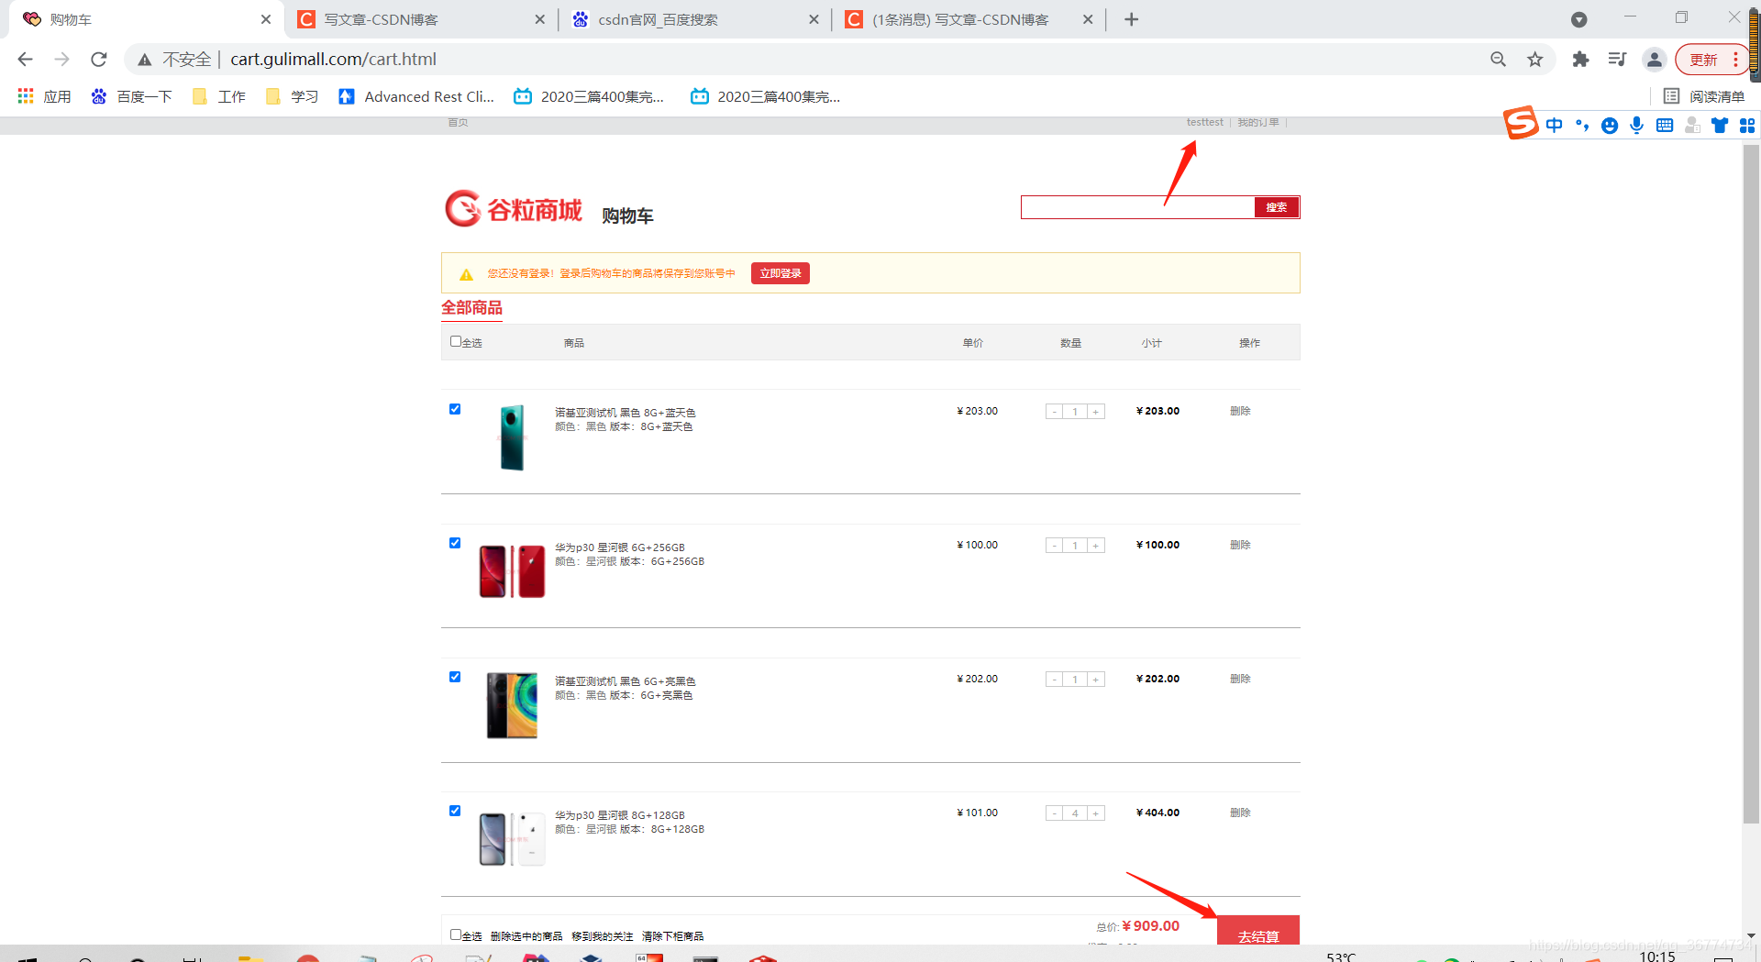
Task: Increase quantity of 华为p30 6G+256GB
Action: click(x=1096, y=546)
